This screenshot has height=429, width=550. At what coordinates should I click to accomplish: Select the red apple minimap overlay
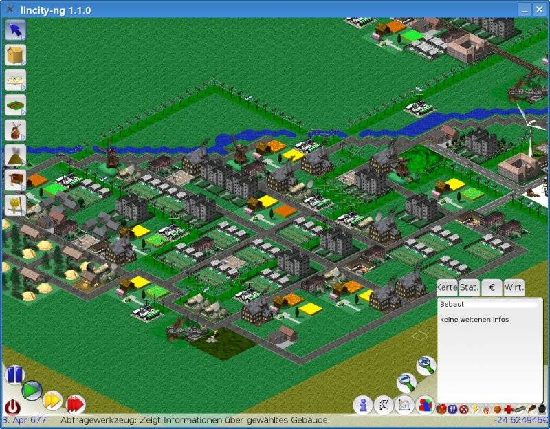click(441, 409)
